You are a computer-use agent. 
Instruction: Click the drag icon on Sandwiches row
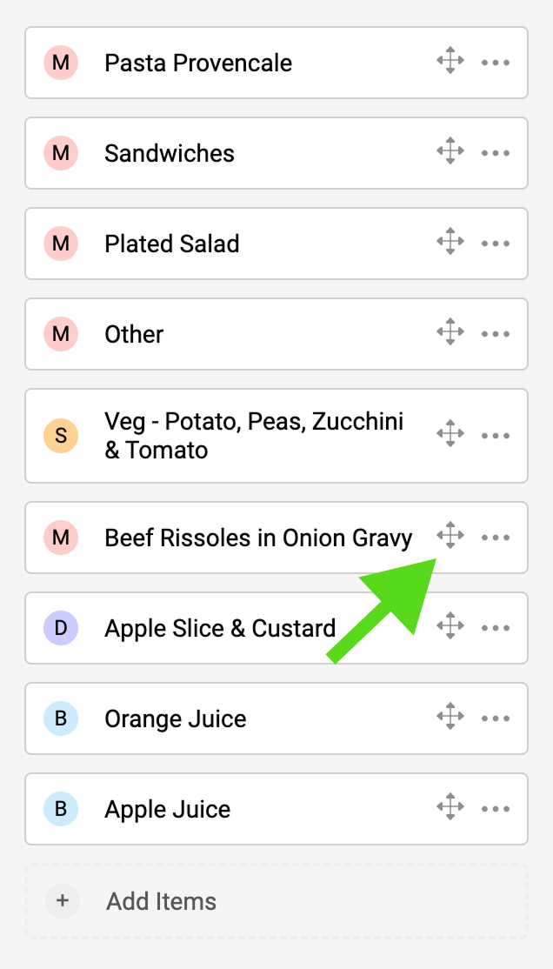(x=450, y=153)
